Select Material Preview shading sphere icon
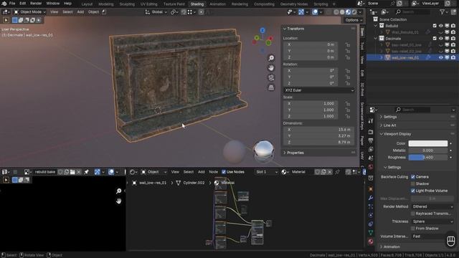The width and height of the screenshot is (459, 258). tap(348, 12)
